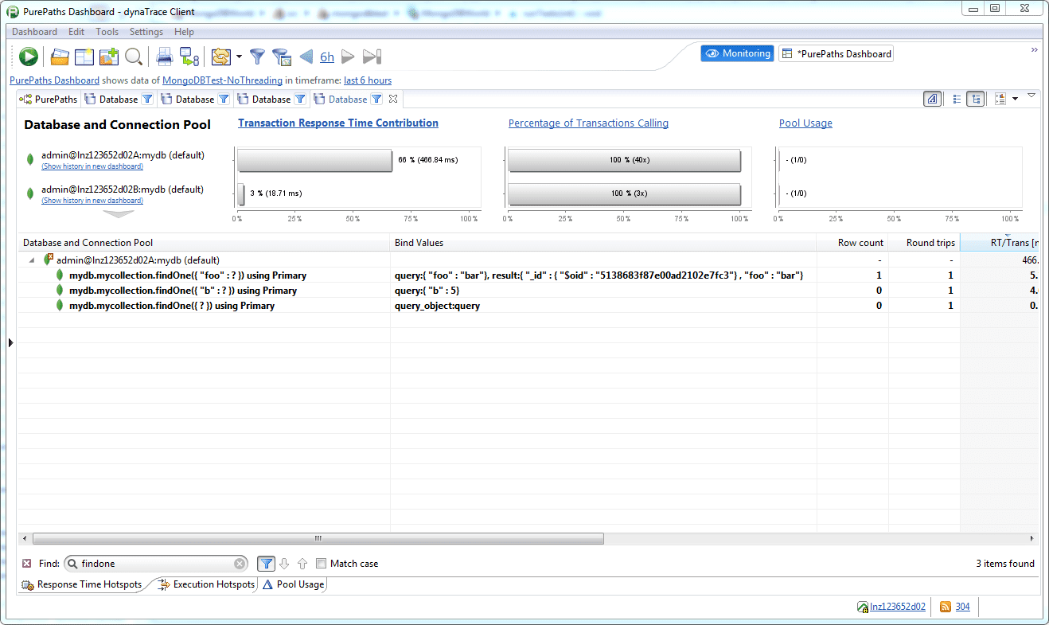Screen dimensions: 1049x625
Task: Open the view menu triangle at panel corner
Action: 1031,96
